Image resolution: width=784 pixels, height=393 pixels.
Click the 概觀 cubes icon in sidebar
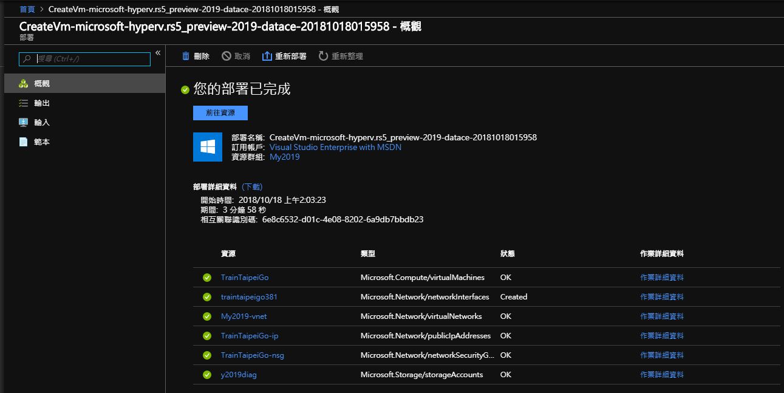click(x=24, y=83)
